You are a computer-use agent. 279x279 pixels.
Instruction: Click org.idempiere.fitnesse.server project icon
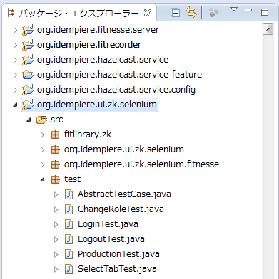[x=28, y=30]
